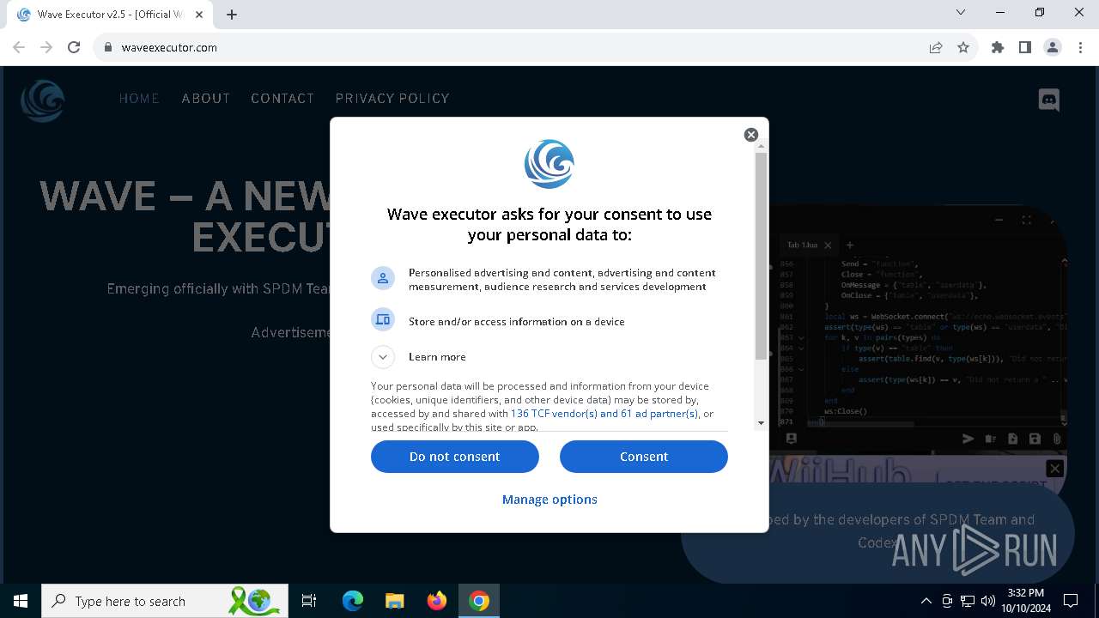The height and width of the screenshot is (618, 1099).
Task: Click the send arrow in editor preview
Action: click(x=968, y=439)
